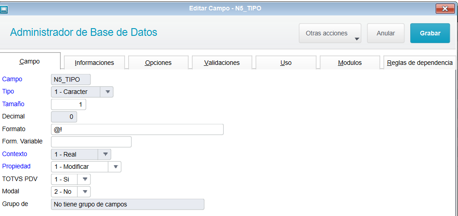Open the Opciones tab
The width and height of the screenshot is (458, 216).
[x=158, y=63]
